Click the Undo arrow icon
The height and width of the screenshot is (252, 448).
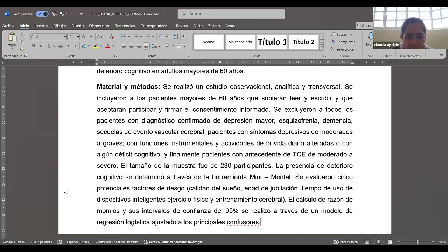62,14
